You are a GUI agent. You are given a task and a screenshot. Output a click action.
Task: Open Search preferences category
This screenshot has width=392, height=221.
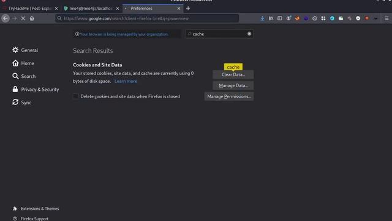pos(24,76)
